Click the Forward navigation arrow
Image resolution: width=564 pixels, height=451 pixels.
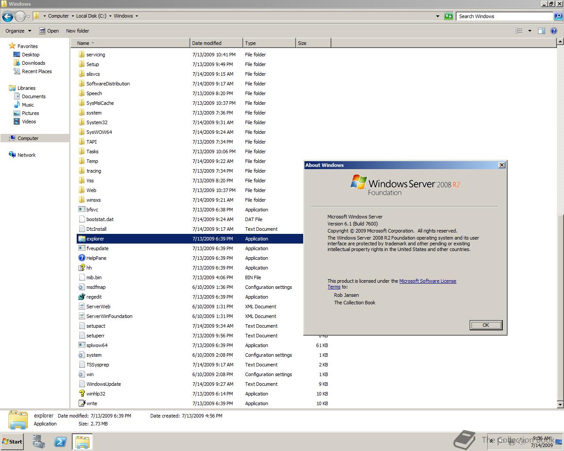[20, 16]
